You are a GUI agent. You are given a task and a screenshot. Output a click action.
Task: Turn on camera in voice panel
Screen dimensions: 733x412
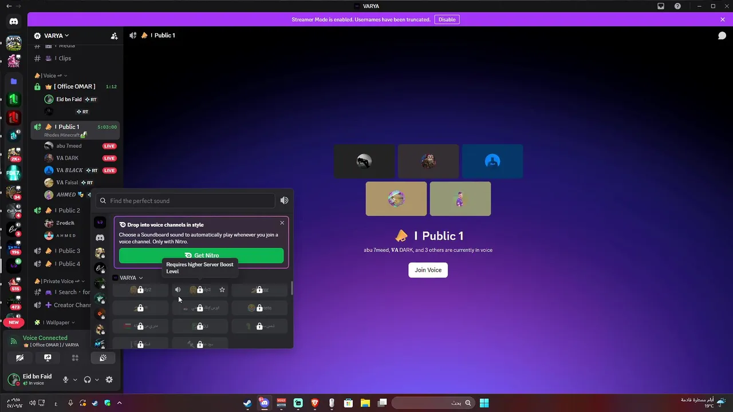pyautogui.click(x=20, y=358)
